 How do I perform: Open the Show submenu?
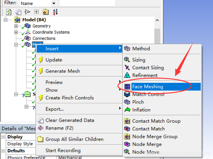click(79, 90)
